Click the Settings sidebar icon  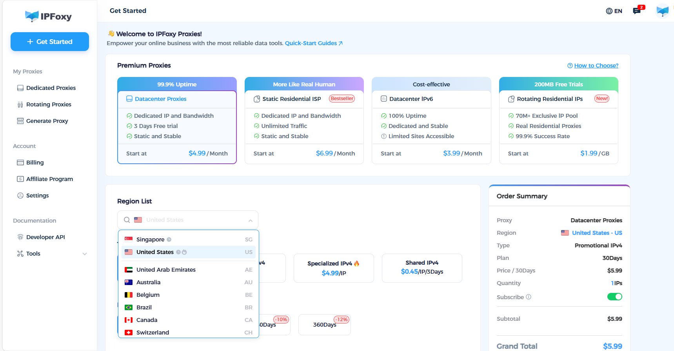[x=20, y=196]
